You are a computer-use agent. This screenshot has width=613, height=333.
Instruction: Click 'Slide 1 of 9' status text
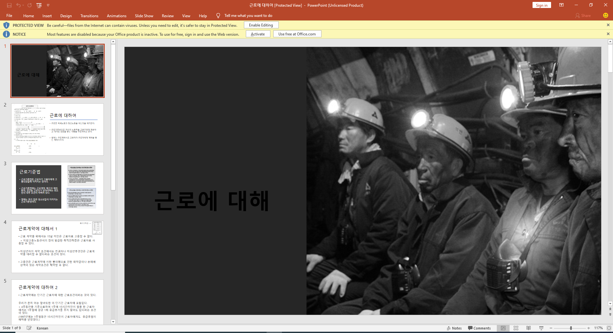(12, 328)
